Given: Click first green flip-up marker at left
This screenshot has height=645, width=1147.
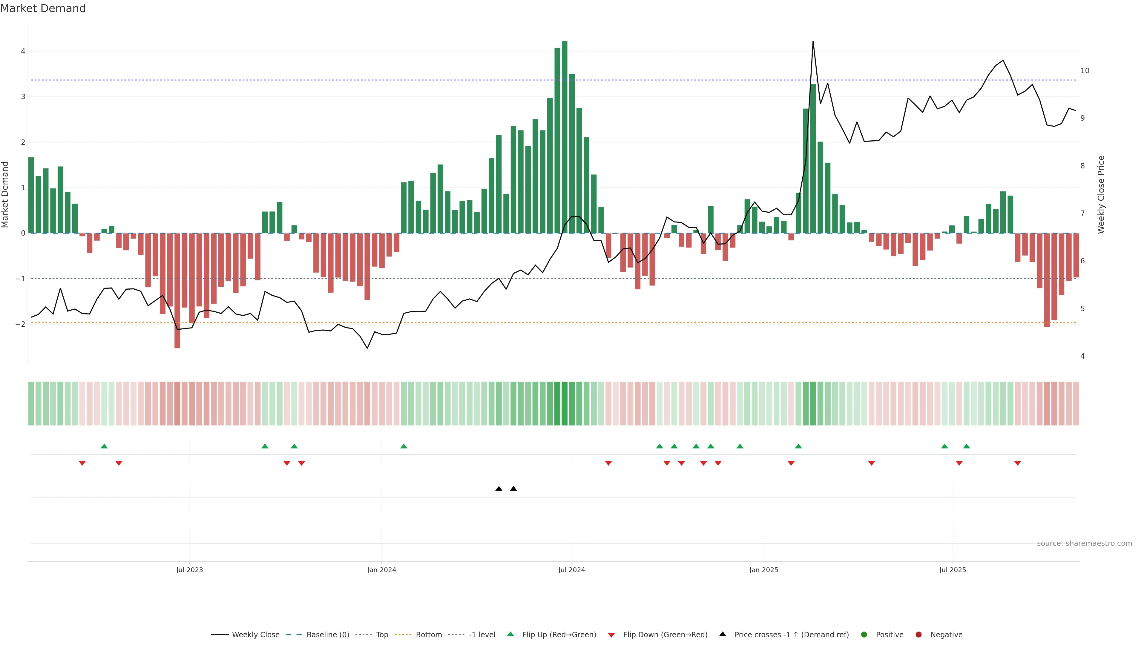Looking at the screenshot, I should [x=104, y=446].
